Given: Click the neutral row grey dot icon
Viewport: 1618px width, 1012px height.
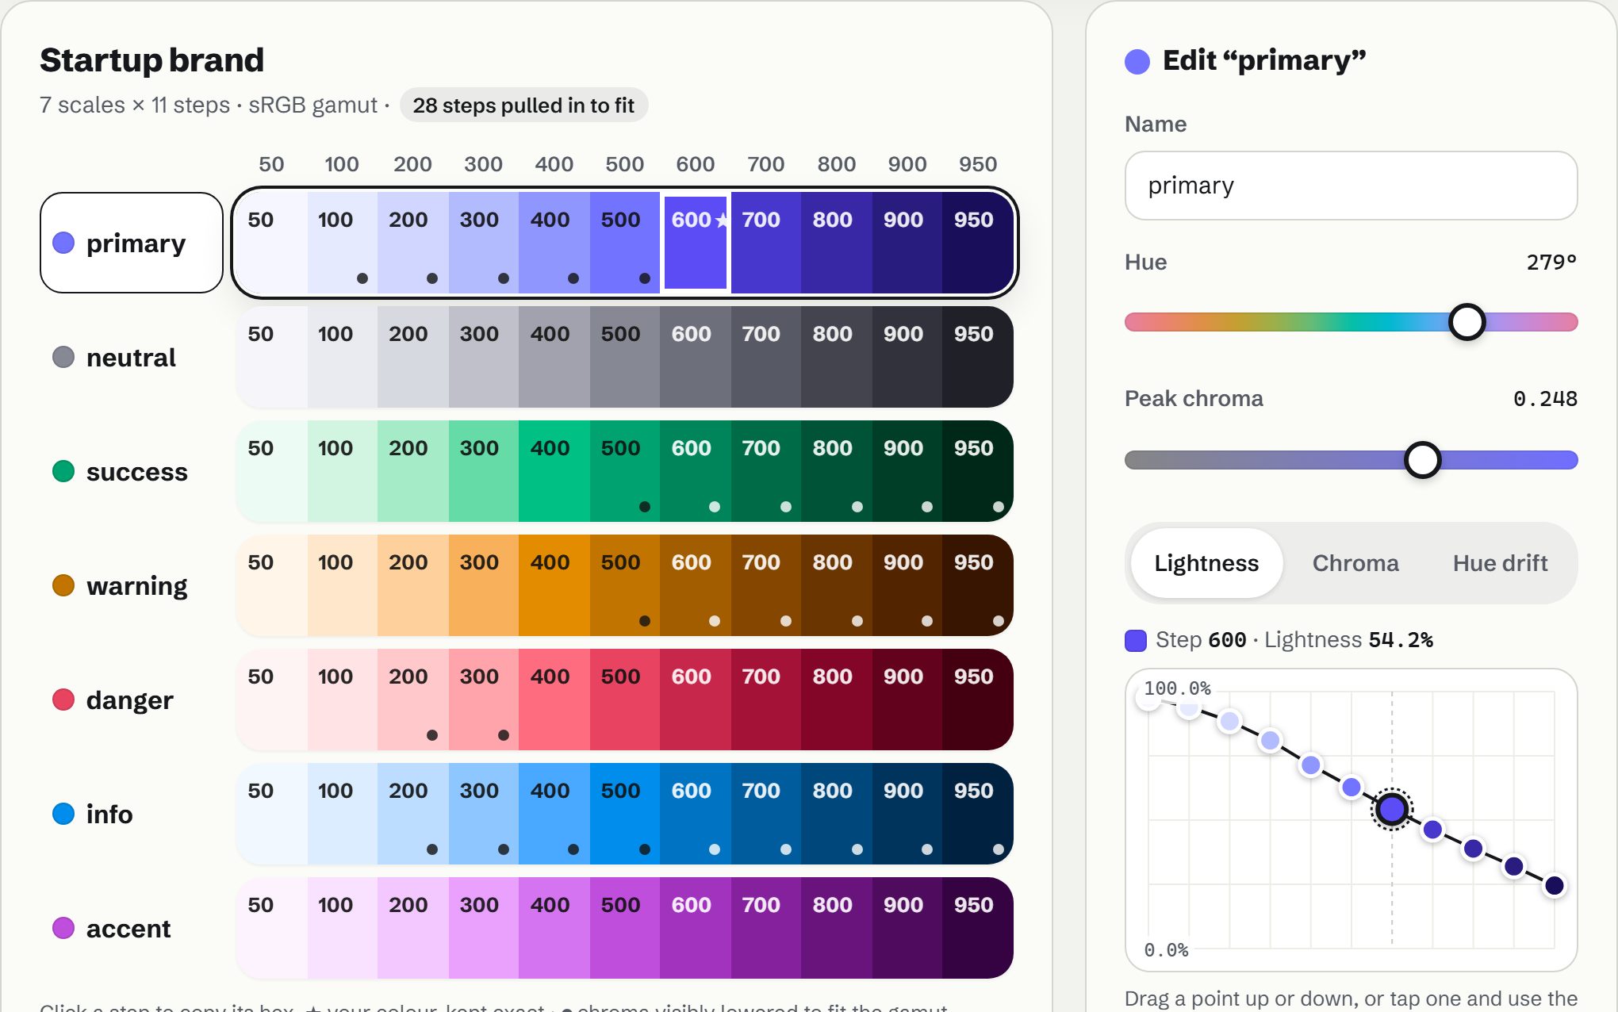Looking at the screenshot, I should pyautogui.click(x=63, y=357).
